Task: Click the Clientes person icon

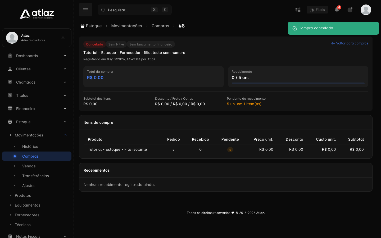Action: pos(10,69)
